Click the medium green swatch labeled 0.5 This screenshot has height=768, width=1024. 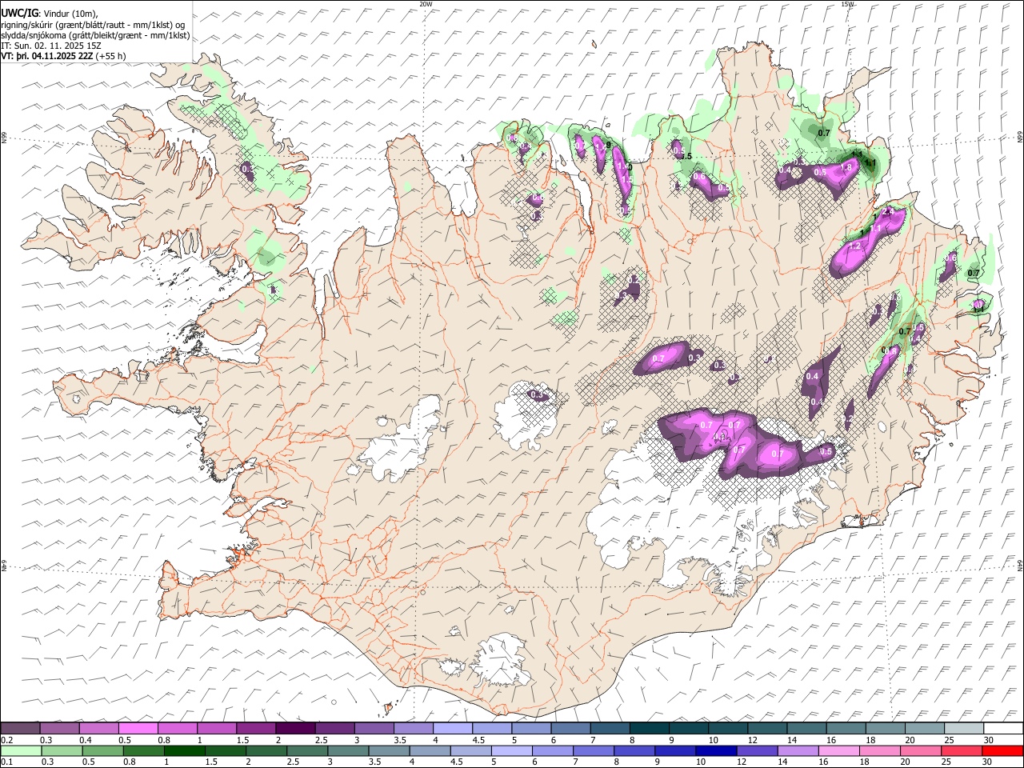point(103,750)
